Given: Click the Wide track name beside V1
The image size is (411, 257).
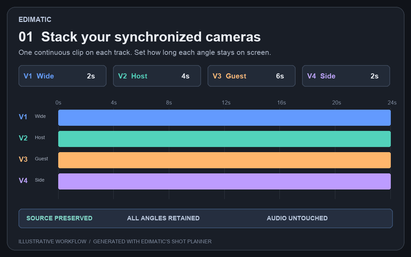Looking at the screenshot, I should point(40,117).
